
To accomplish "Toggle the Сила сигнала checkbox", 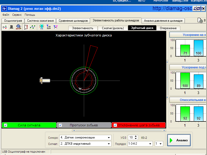I will point(5,125).
